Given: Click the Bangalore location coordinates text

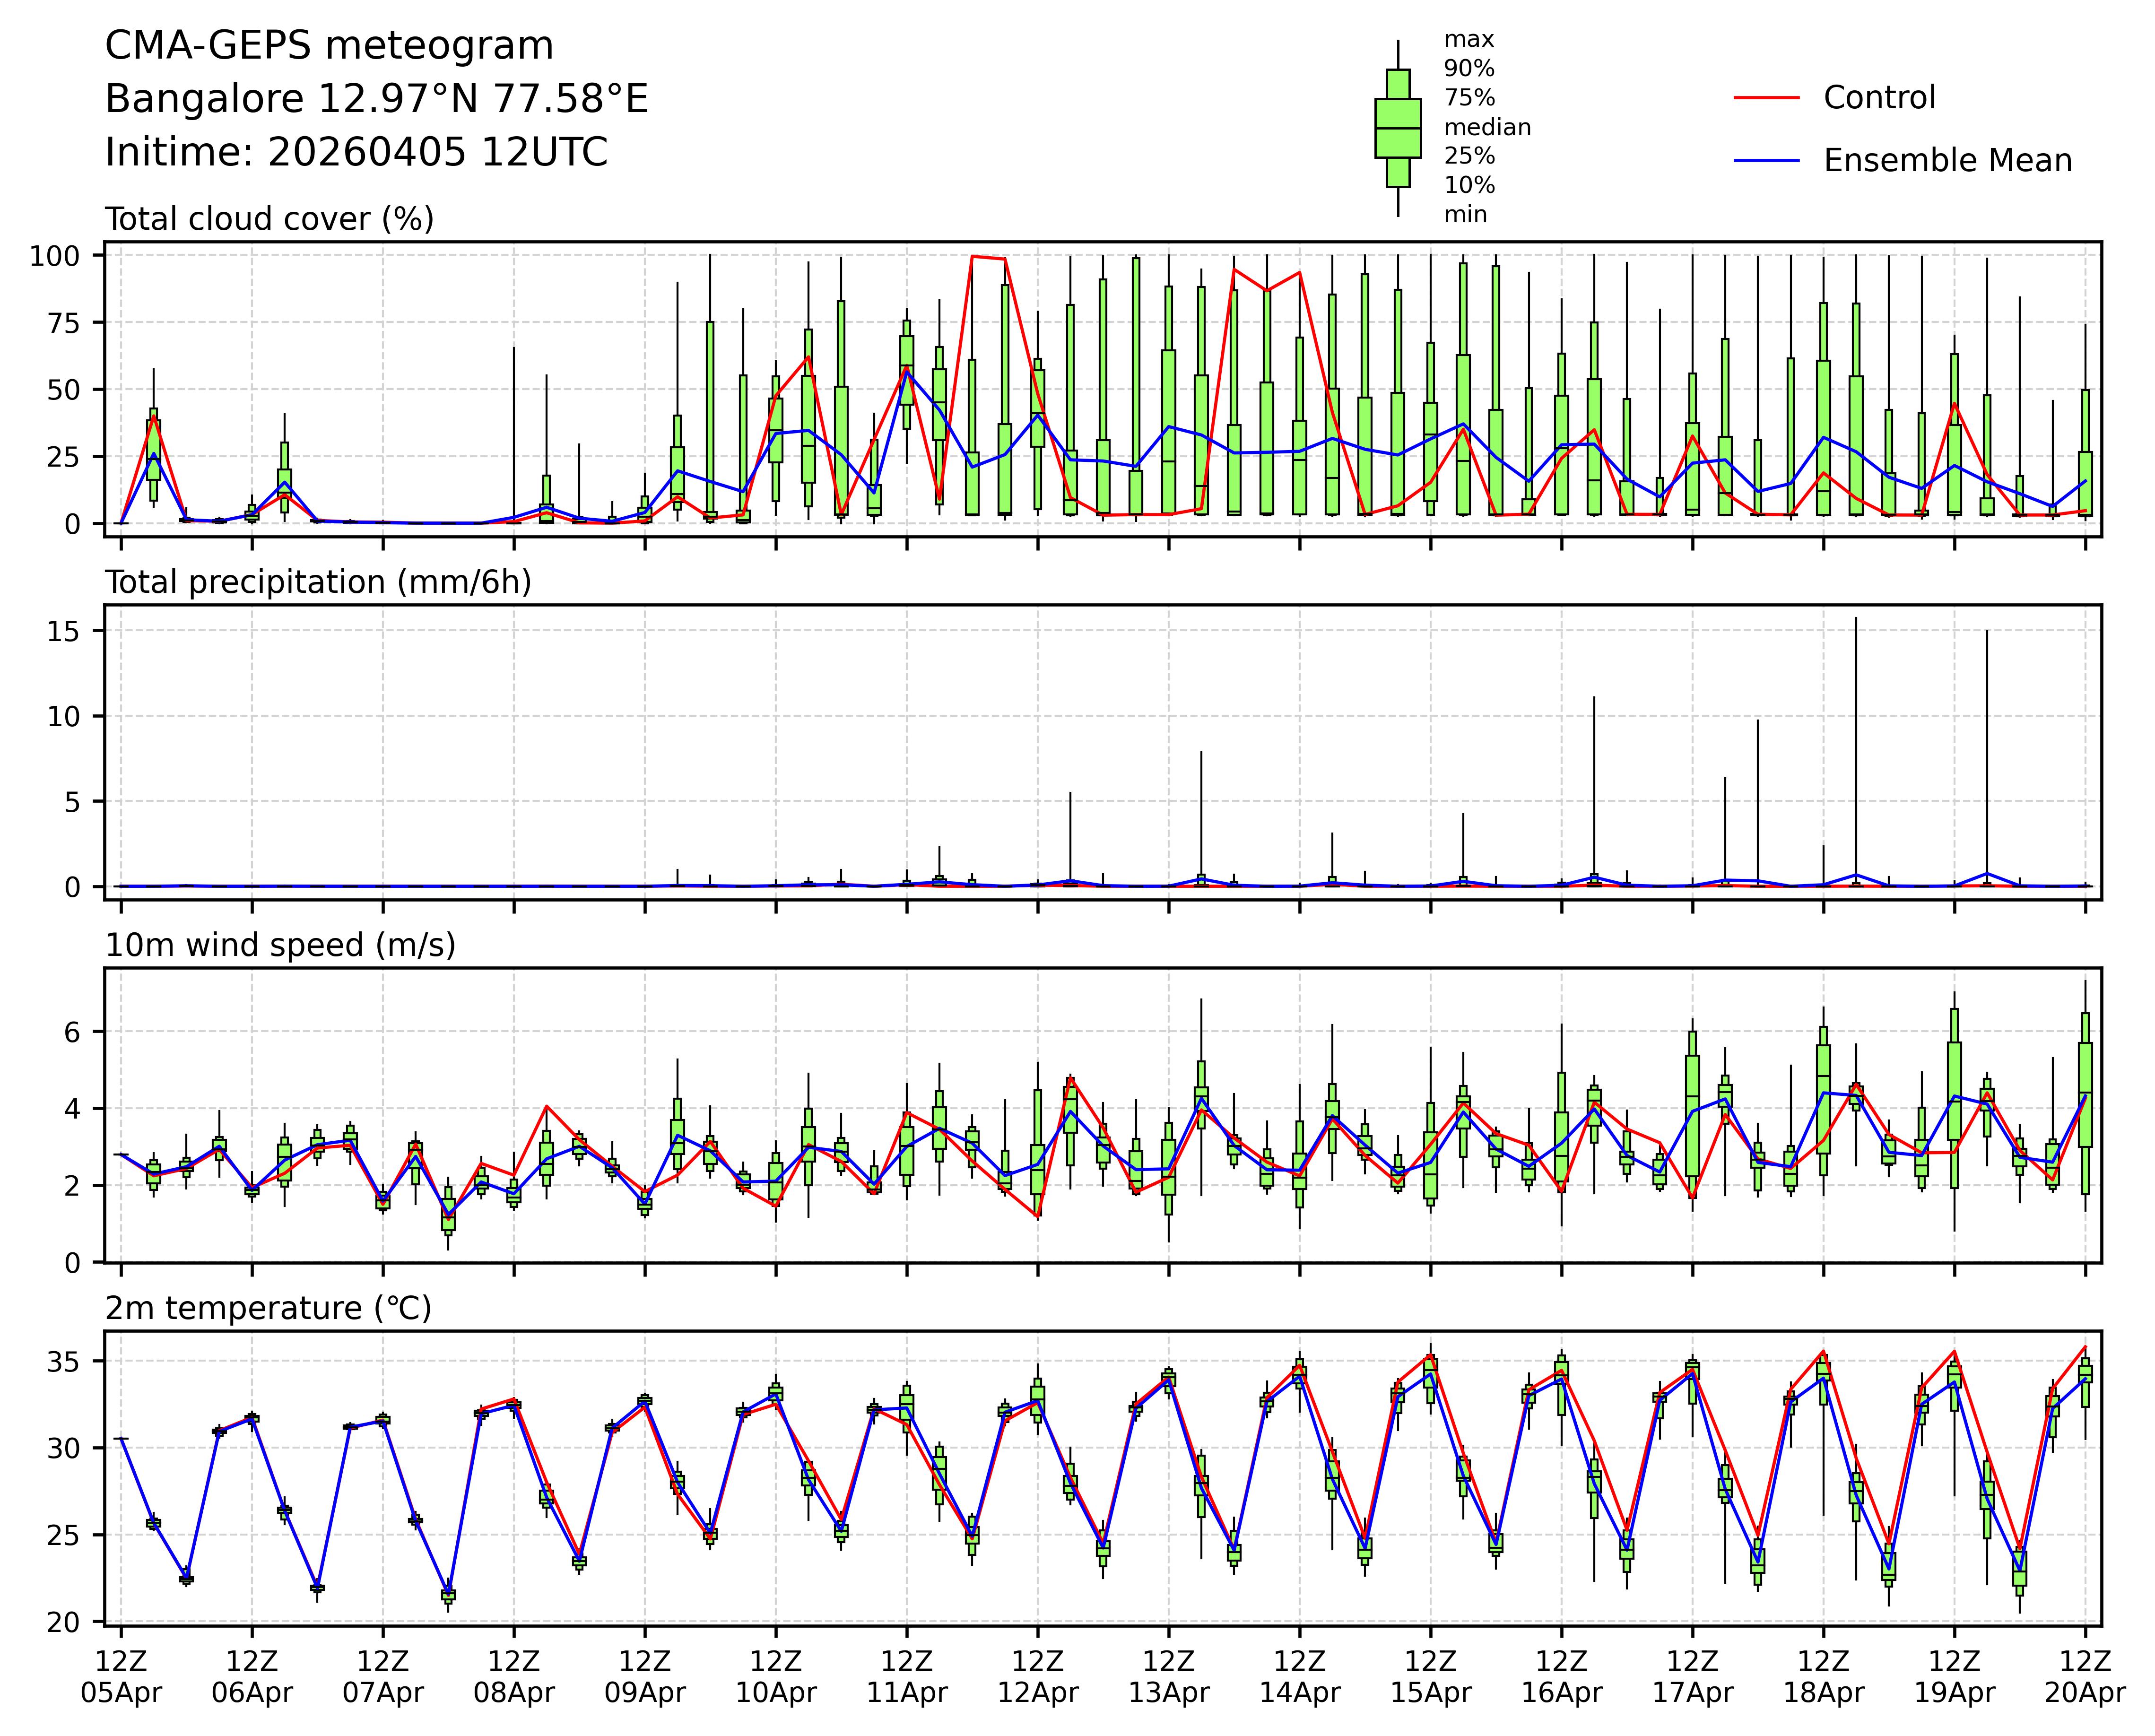Looking at the screenshot, I should 376,99.
